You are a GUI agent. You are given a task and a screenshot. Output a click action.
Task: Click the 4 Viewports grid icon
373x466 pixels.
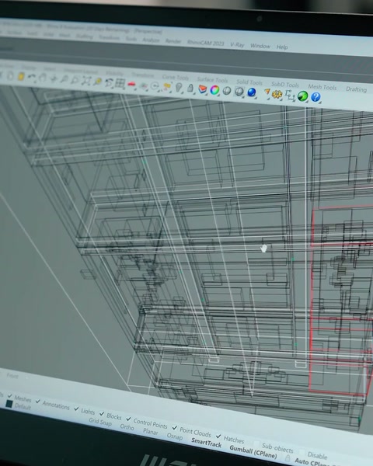click(x=120, y=83)
